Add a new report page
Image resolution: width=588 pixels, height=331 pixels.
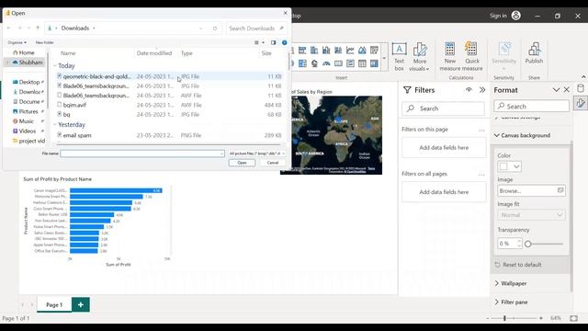[x=81, y=304]
